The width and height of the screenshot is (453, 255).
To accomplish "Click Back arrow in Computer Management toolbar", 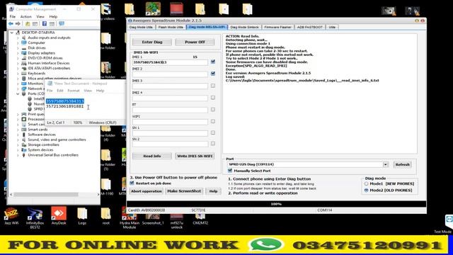I will pyautogui.click(x=11, y=23).
